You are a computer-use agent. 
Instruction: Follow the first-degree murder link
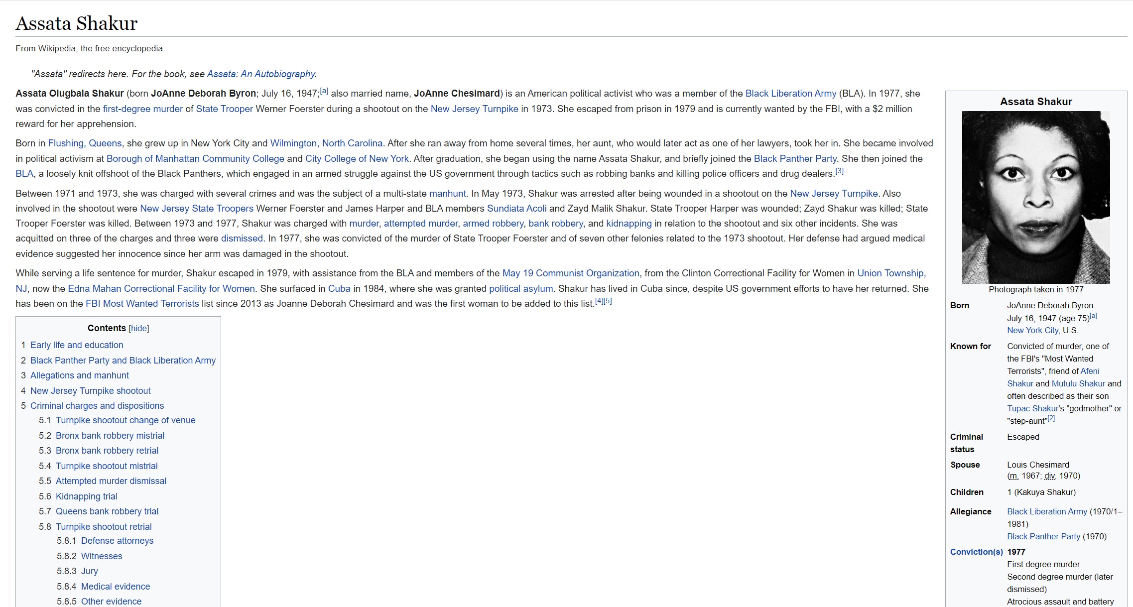coord(143,109)
